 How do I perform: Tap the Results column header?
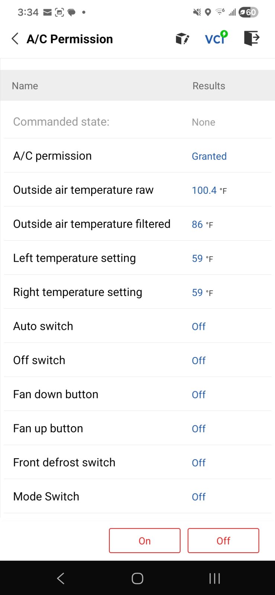pos(209,86)
